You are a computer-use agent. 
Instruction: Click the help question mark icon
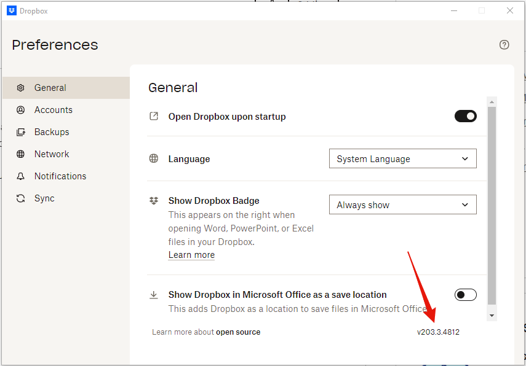point(504,45)
